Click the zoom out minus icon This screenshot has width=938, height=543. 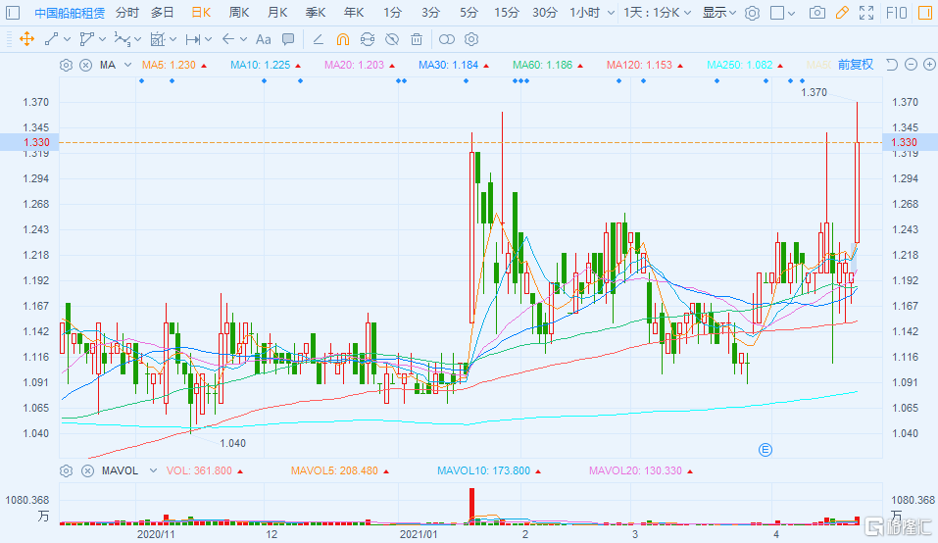coord(911,65)
